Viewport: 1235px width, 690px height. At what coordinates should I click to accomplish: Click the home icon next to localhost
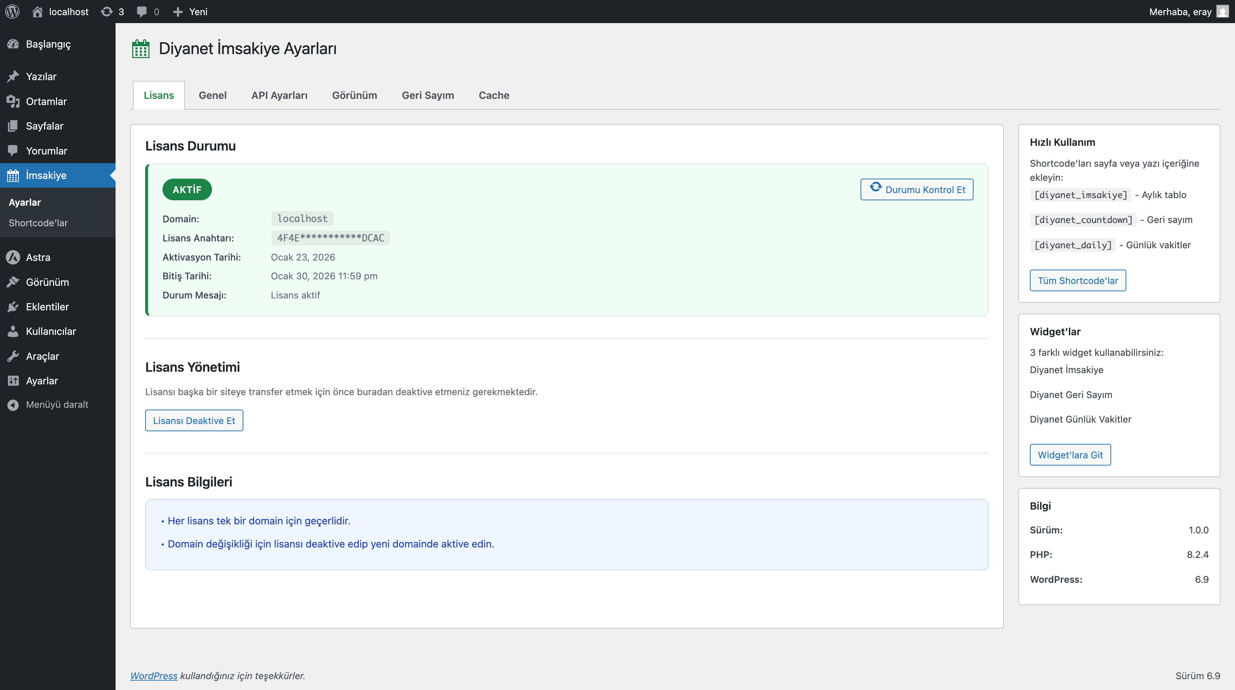[x=38, y=12]
